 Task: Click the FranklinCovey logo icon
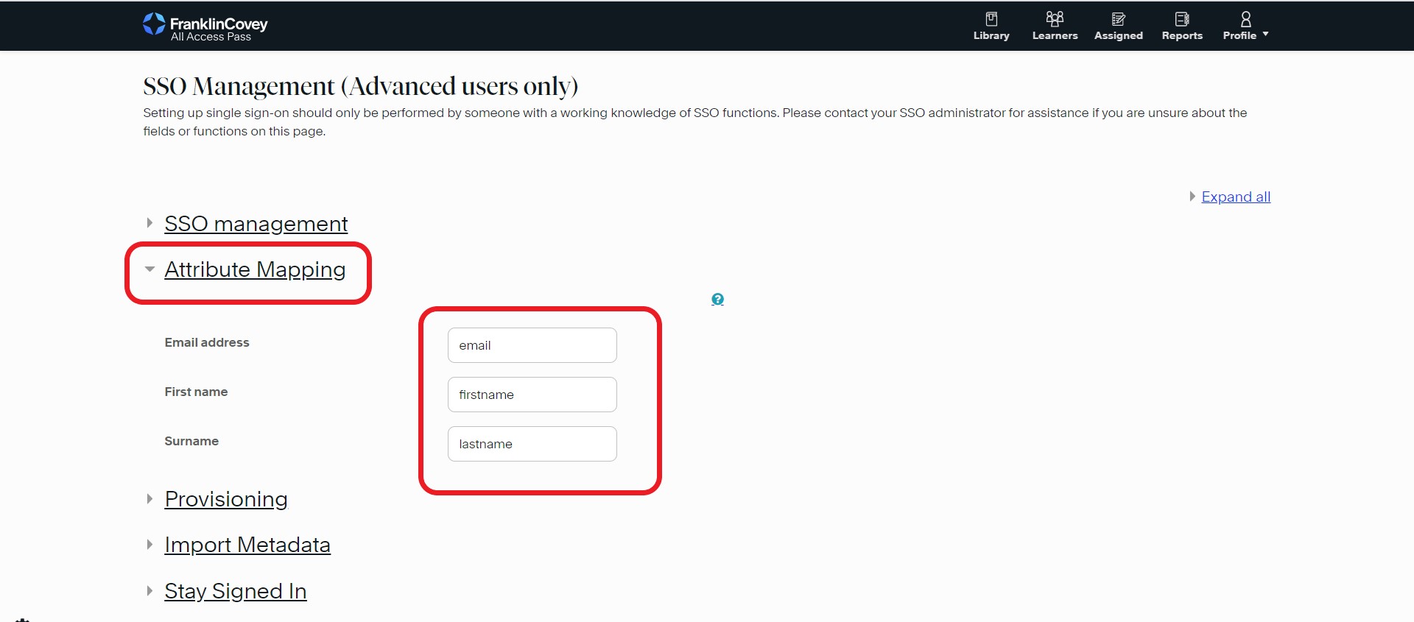(154, 24)
